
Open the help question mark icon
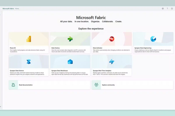[x=167, y=8]
